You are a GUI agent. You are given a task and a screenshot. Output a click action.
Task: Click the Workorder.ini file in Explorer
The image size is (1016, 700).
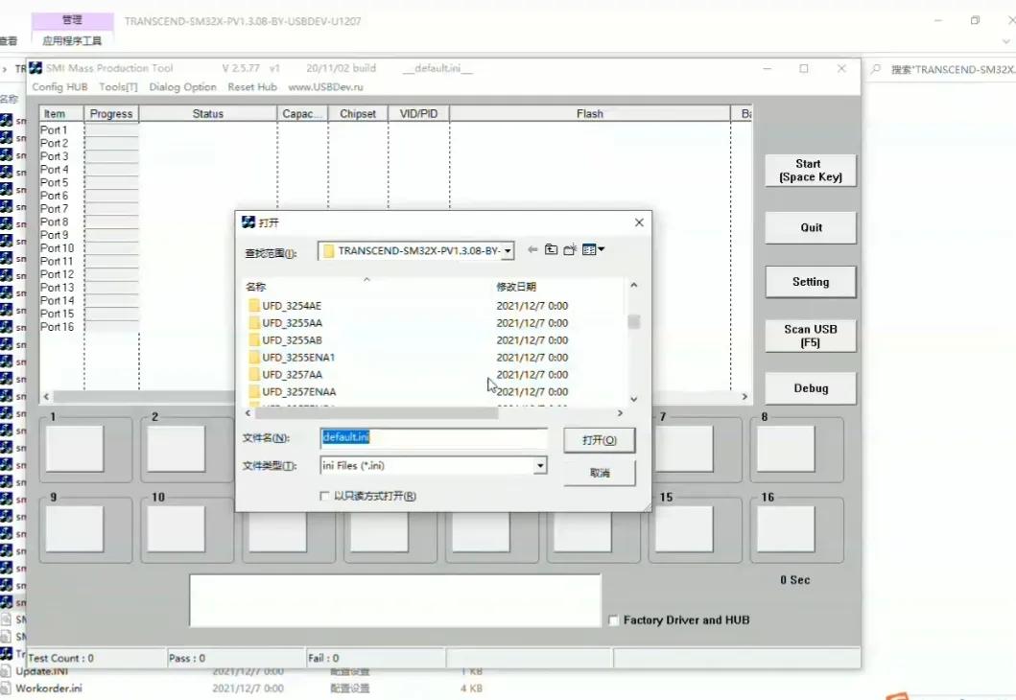pyautogui.click(x=48, y=688)
